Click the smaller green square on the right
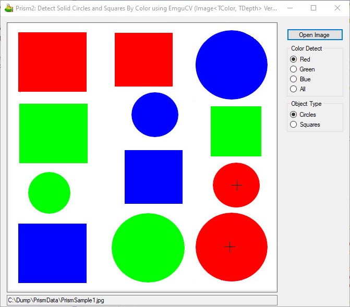350x307 pixels. [236, 131]
